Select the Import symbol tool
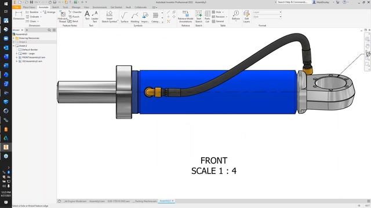Screen dimensions: 371x208 click(x=145, y=17)
